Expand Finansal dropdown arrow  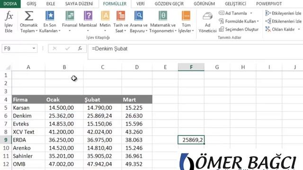(70, 31)
